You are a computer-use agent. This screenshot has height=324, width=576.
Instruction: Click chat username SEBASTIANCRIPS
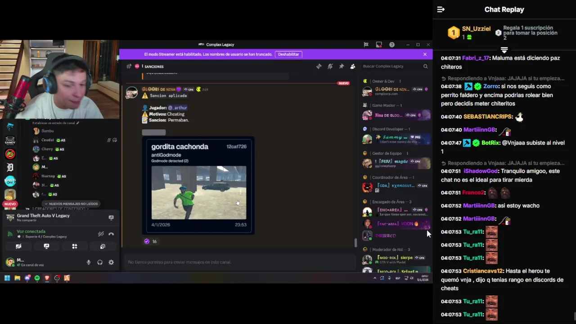coord(488,117)
